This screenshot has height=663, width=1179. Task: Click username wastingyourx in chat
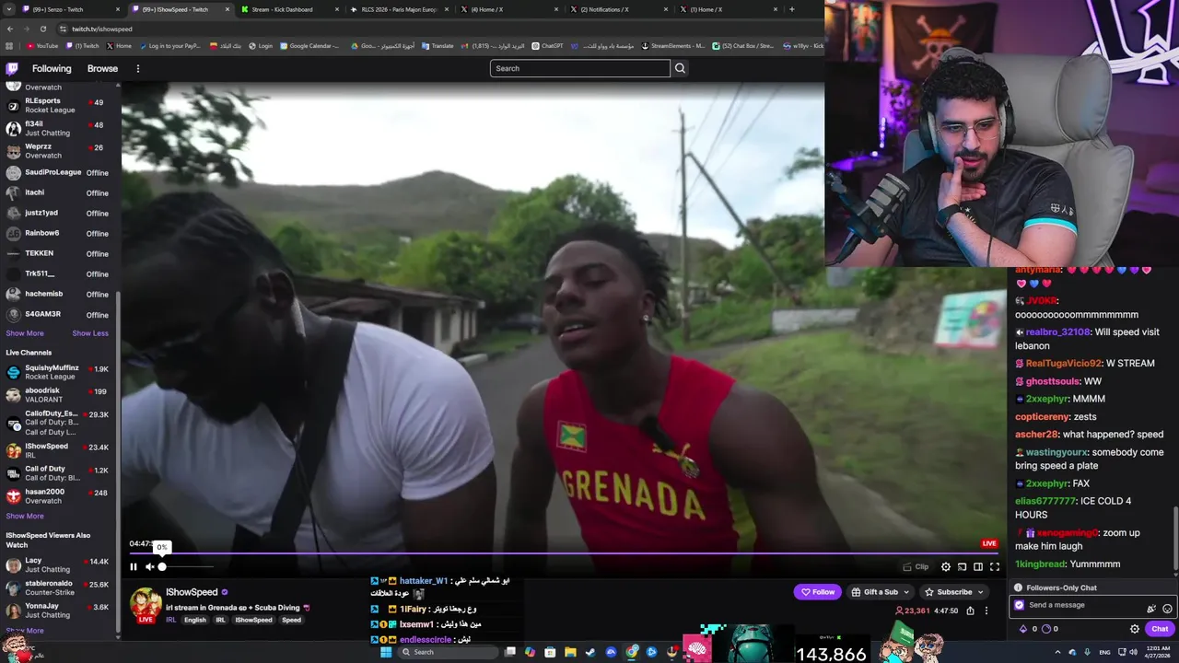(x=1056, y=452)
